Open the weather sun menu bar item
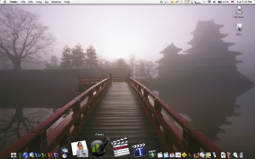The image size is (255, 159). pyautogui.click(x=172, y=2)
